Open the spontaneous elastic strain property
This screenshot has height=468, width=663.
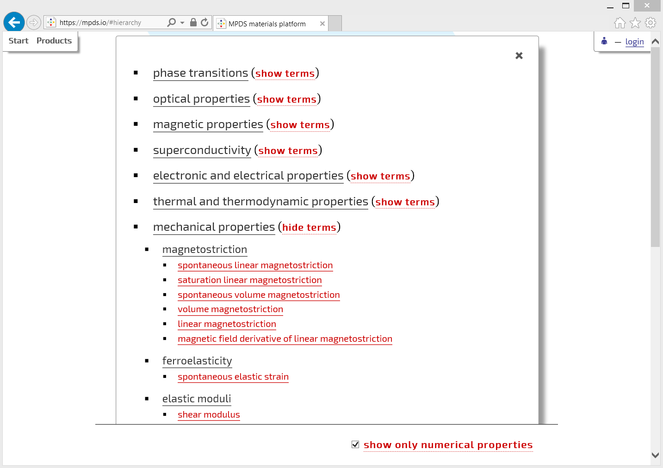point(233,376)
